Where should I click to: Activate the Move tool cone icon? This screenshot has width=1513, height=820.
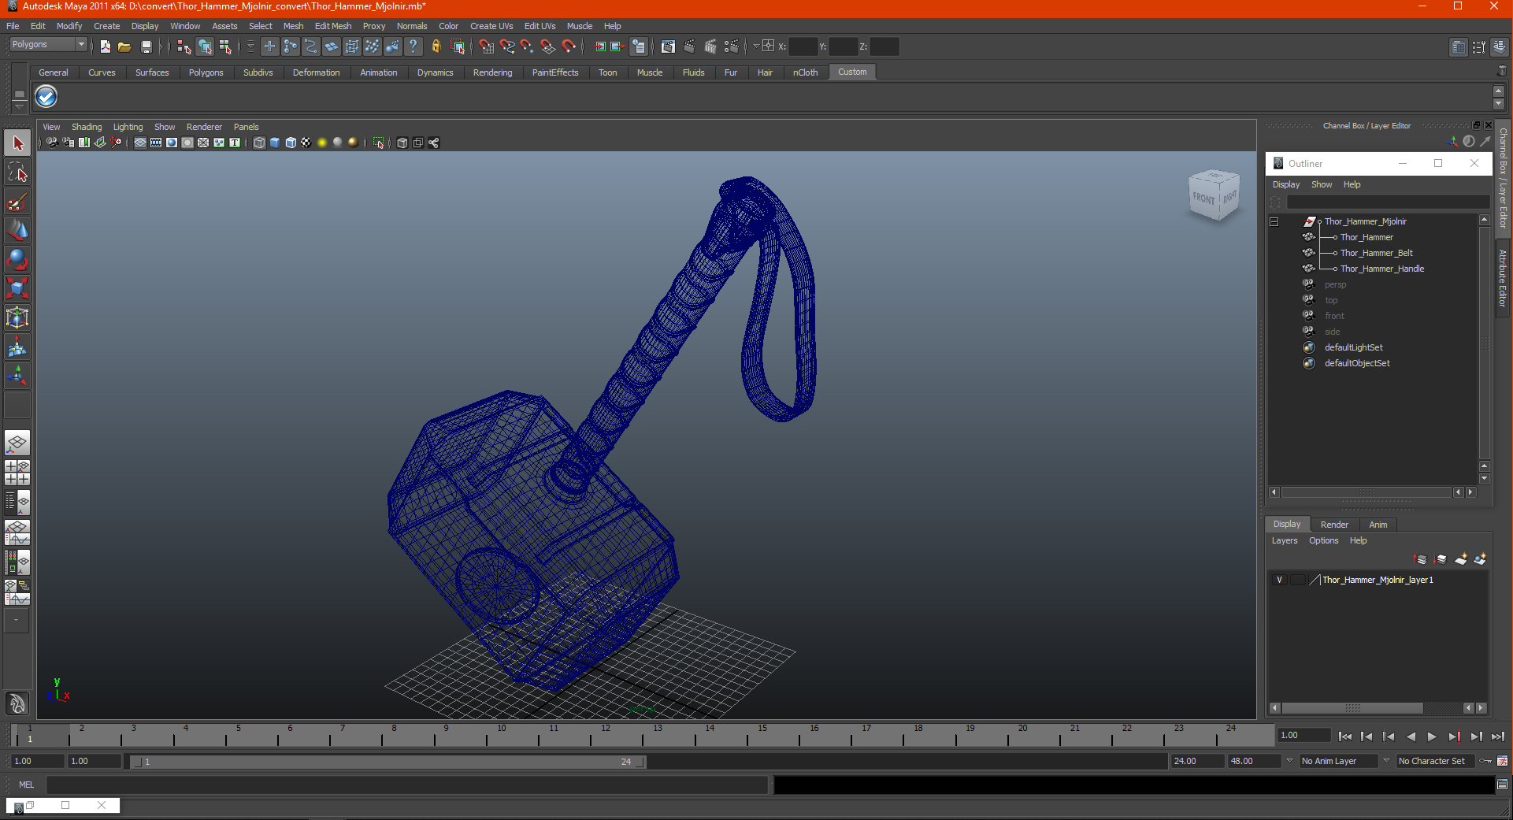17,231
